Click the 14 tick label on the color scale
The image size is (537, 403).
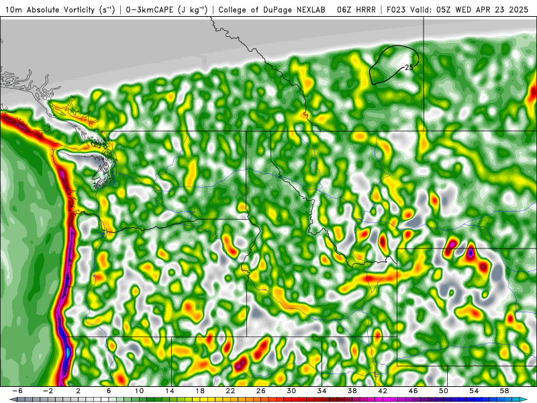pos(170,391)
